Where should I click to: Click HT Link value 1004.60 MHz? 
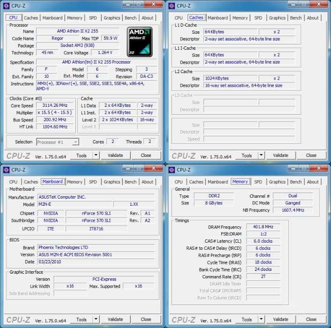click(x=55, y=127)
